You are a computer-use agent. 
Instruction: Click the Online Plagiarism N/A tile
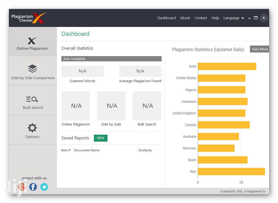point(76,106)
